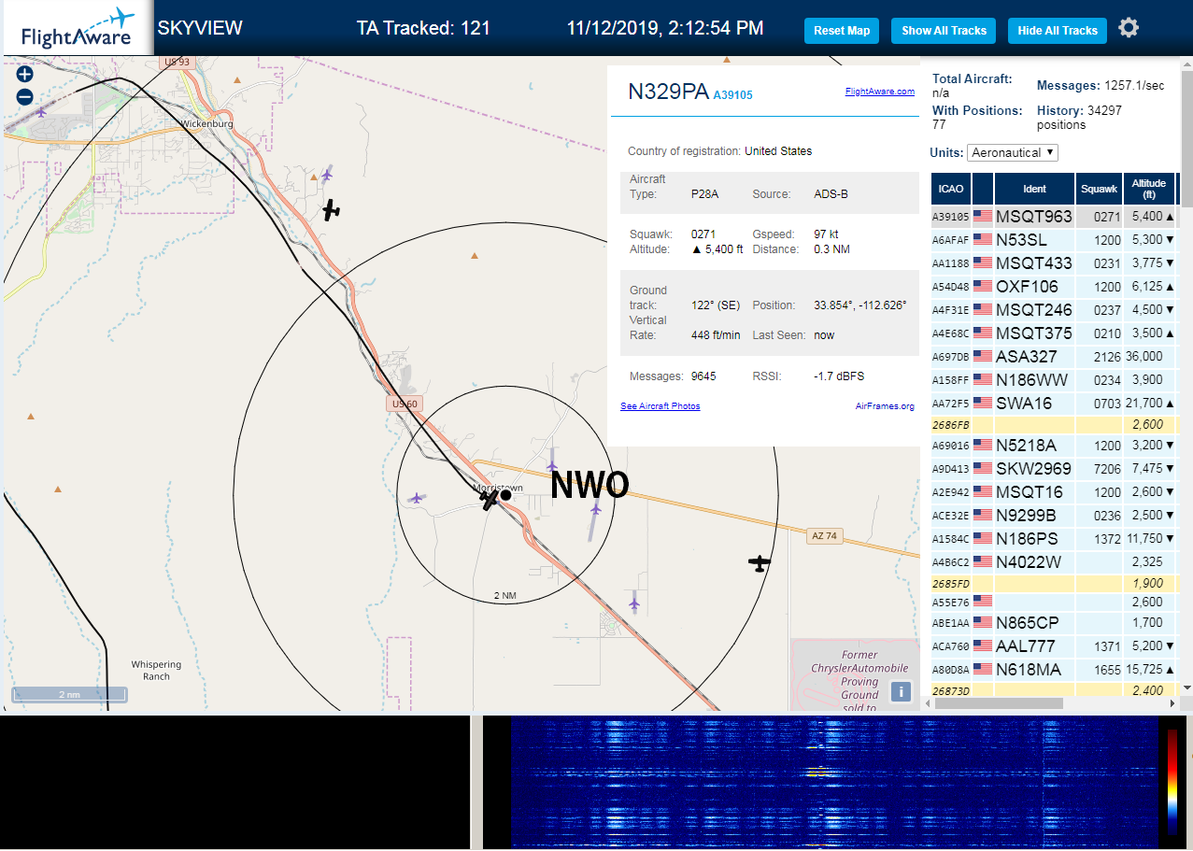Select the N186PS aircraft row
This screenshot has width=1193, height=851.
[x=1054, y=539]
